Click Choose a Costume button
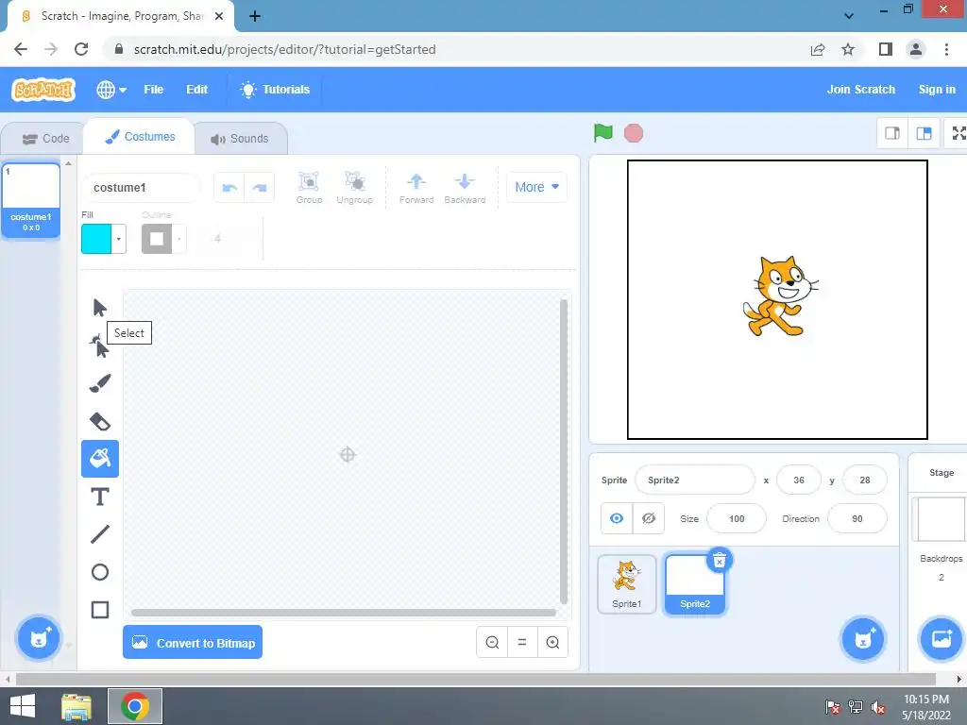Viewport: 967px width, 725px height. tap(38, 638)
